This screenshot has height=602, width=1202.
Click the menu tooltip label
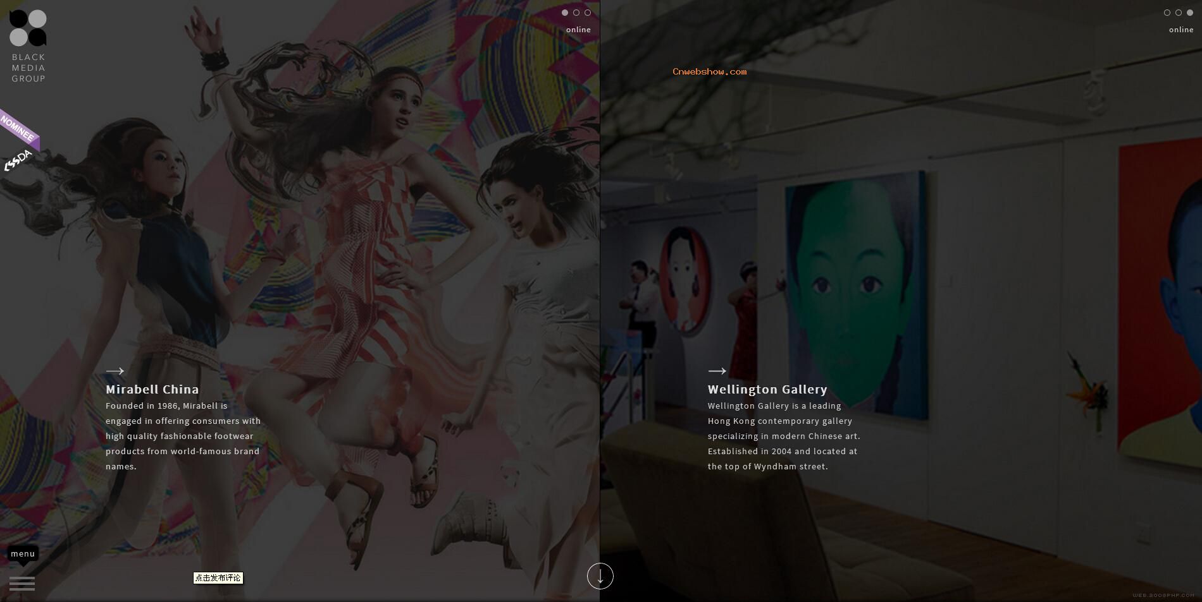23,554
